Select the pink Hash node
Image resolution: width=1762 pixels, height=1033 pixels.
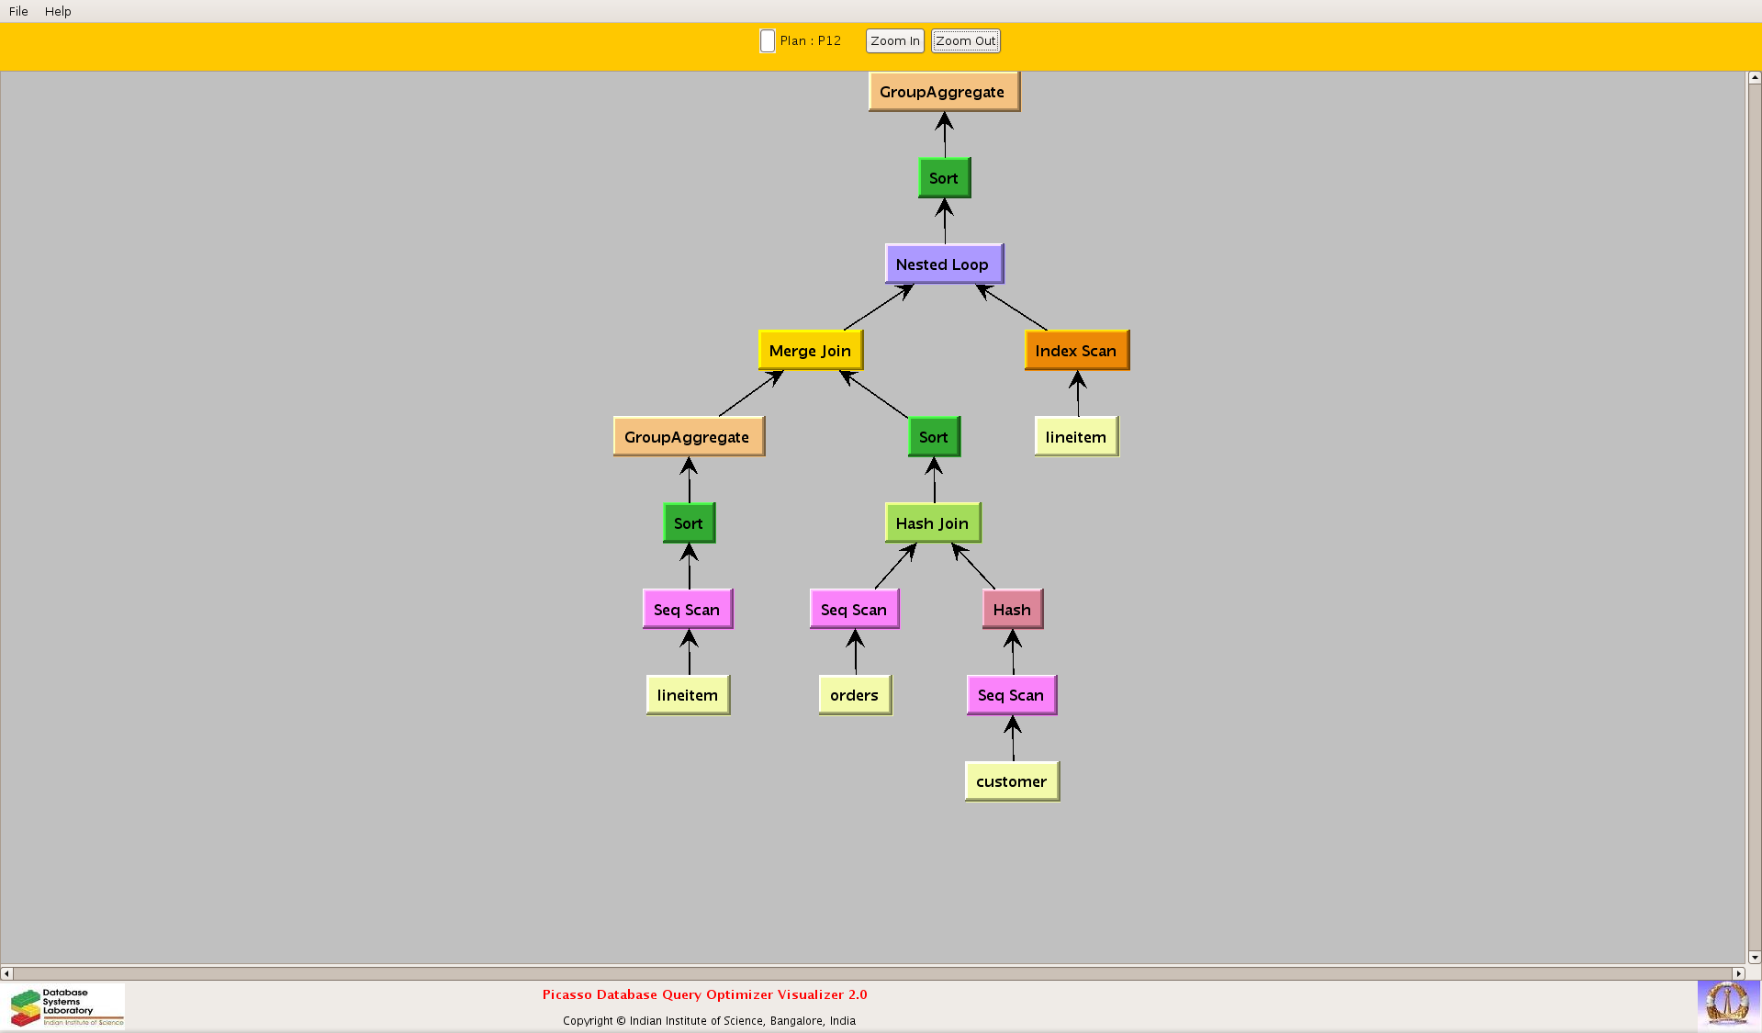click(x=1012, y=610)
